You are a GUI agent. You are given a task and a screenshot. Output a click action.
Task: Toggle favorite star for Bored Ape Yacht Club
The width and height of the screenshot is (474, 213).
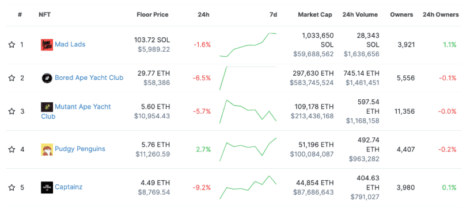point(12,78)
